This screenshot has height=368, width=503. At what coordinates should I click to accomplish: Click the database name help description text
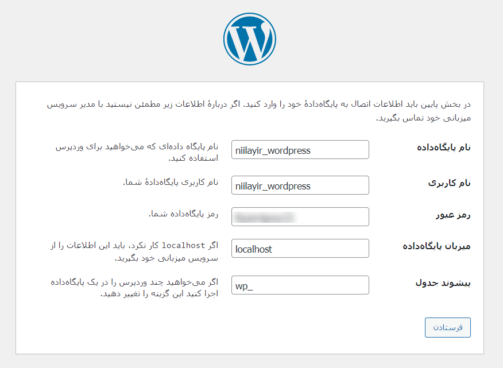click(x=137, y=152)
